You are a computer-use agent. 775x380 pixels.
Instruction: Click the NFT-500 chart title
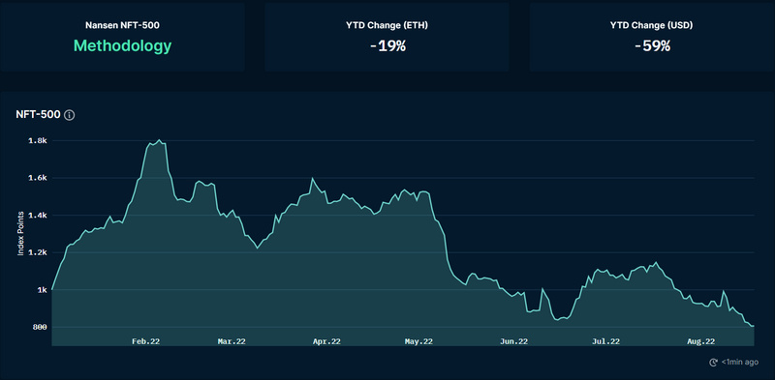click(38, 115)
